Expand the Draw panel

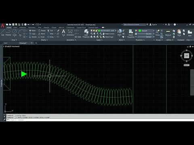click(x=14, y=40)
